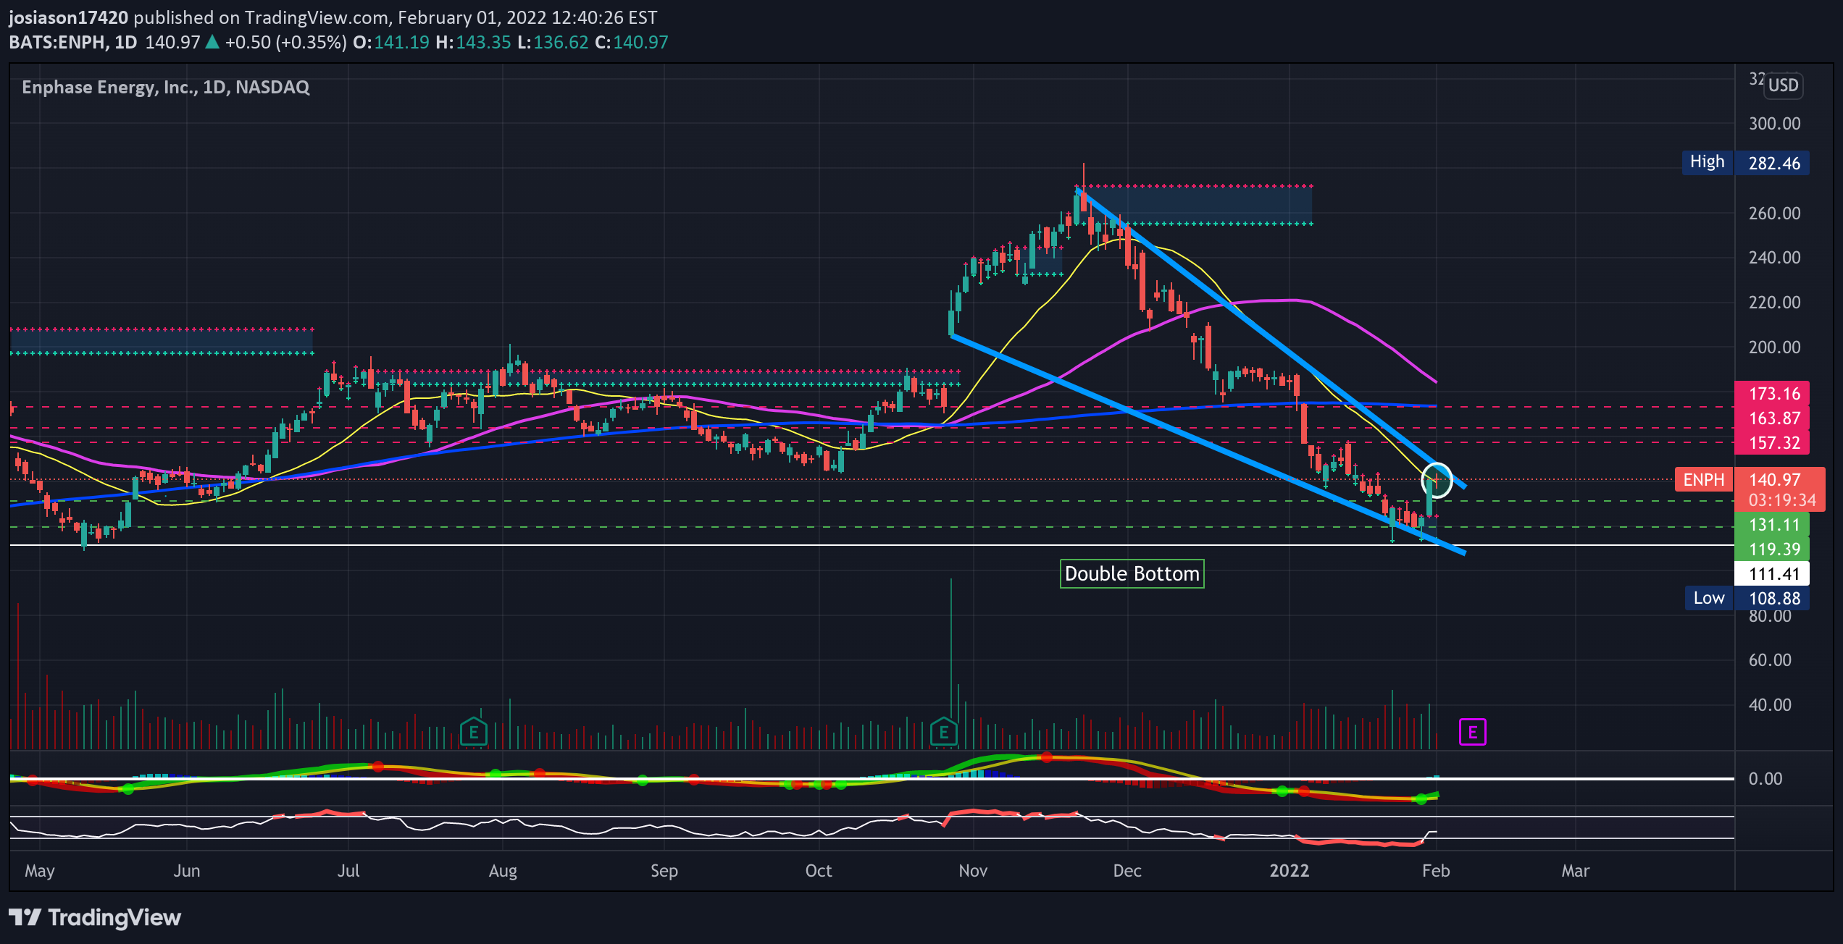Click the Enphase Energy, Inc. chart title
This screenshot has width=1843, height=944.
166,87
